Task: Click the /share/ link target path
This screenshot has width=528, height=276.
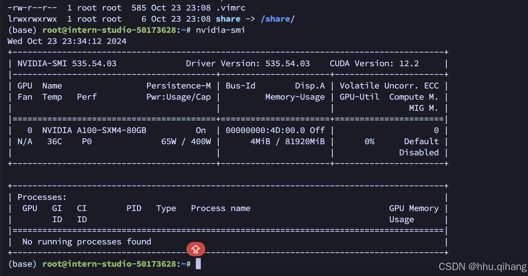Action: 278,19
